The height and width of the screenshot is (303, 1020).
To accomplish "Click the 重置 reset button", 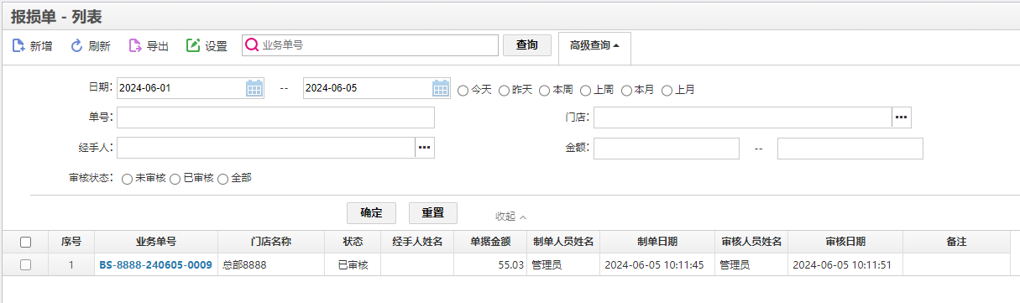I will pyautogui.click(x=433, y=213).
